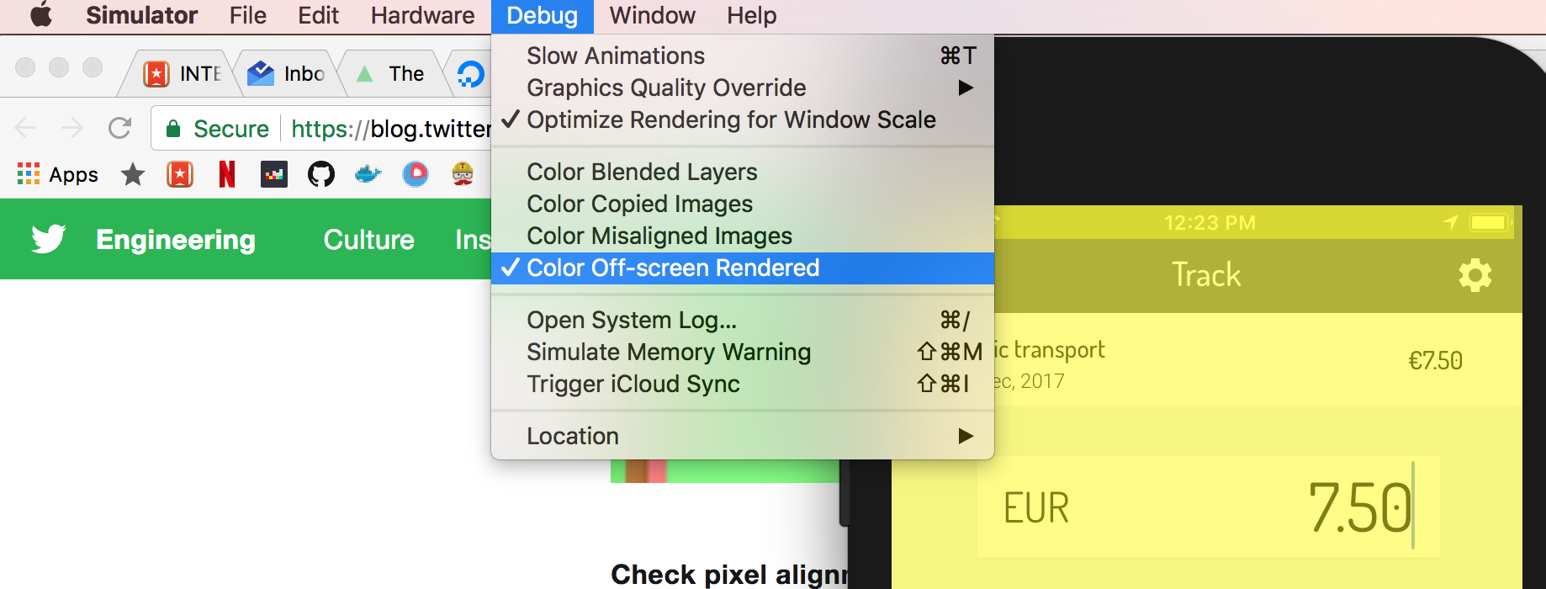Screen dimensions: 1546x589
Task: Open the GitHub bookmark icon
Action: click(320, 174)
